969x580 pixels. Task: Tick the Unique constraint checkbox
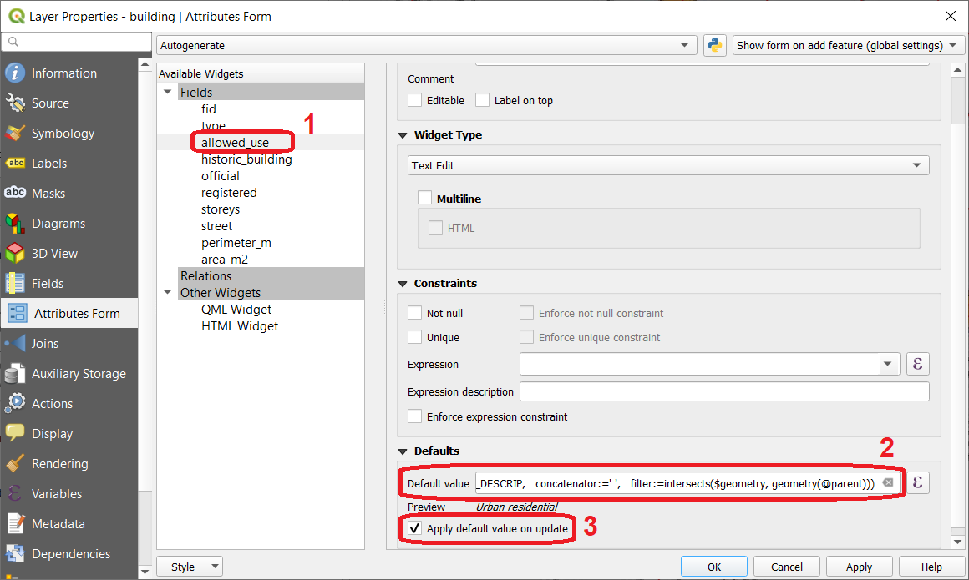pos(414,337)
